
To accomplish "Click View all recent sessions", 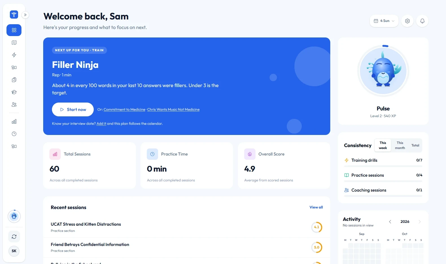I will tap(316, 207).
